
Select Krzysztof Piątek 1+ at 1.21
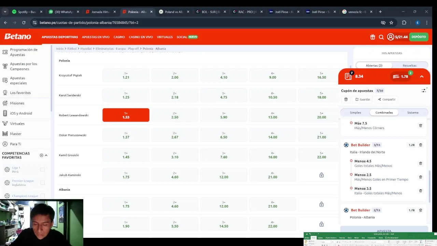[x=126, y=75]
